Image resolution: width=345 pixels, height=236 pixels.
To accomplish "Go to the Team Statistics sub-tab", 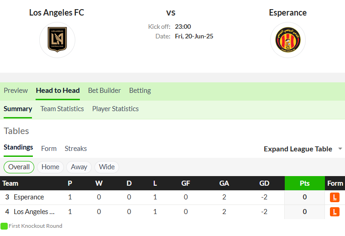I will [62, 109].
